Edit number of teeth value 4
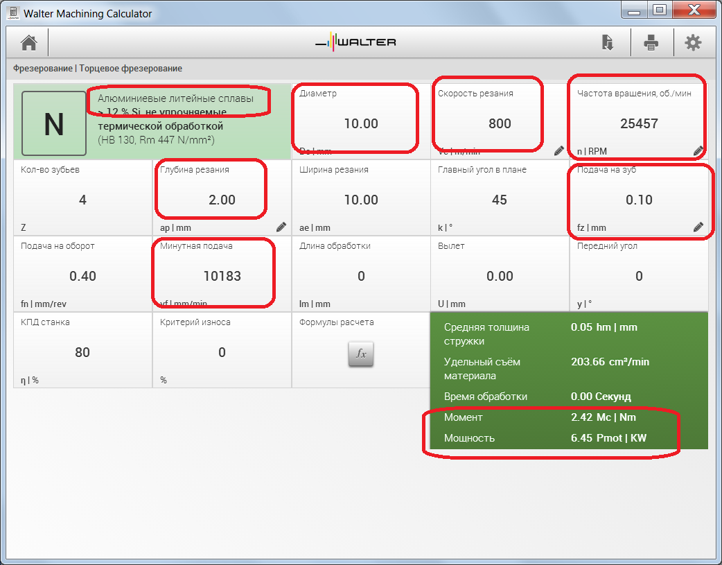This screenshot has height=565, width=722. [x=83, y=200]
